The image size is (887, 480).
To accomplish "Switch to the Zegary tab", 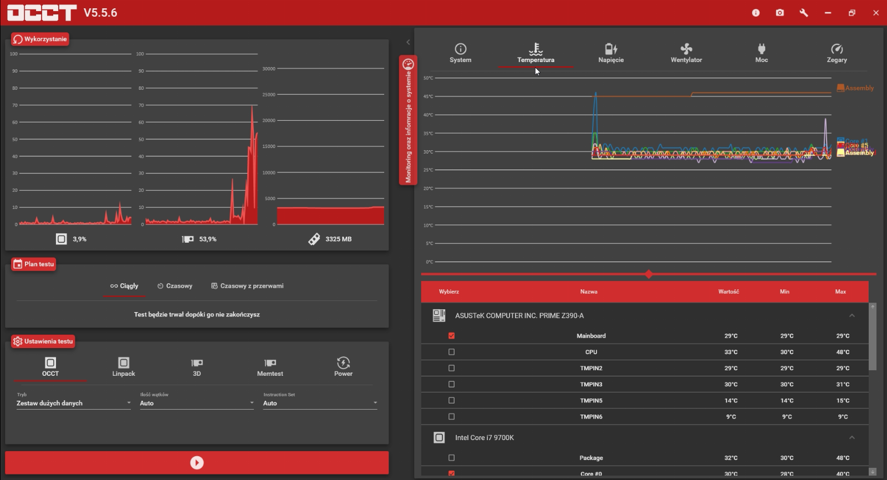I will 837,53.
